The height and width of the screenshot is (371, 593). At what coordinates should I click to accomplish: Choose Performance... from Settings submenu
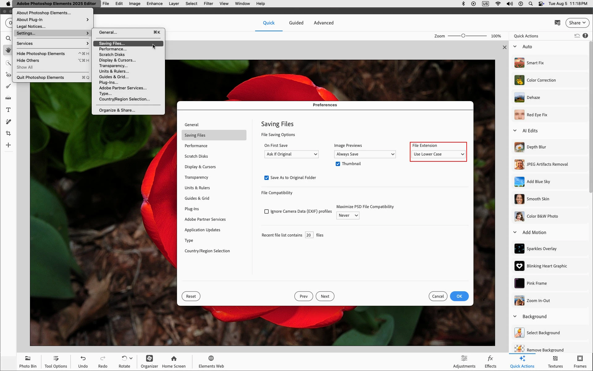[x=113, y=49]
